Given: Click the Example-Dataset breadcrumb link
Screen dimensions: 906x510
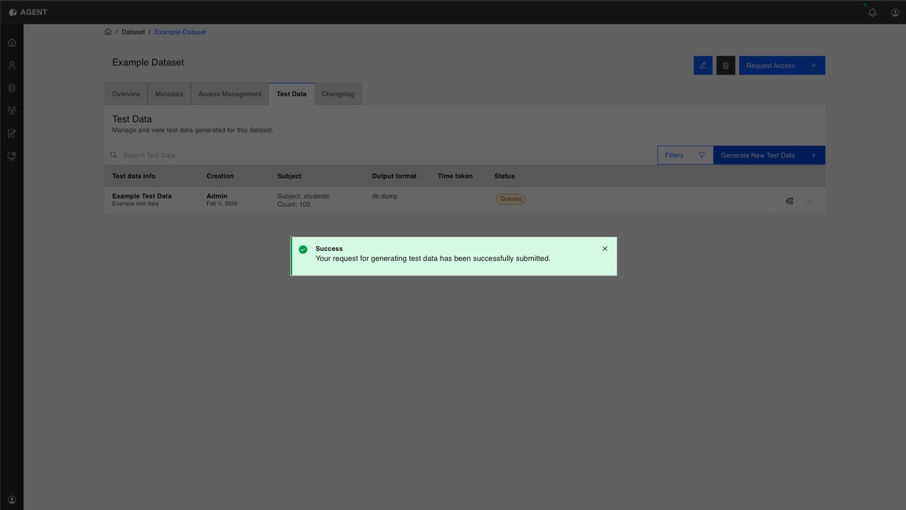Looking at the screenshot, I should tap(180, 32).
